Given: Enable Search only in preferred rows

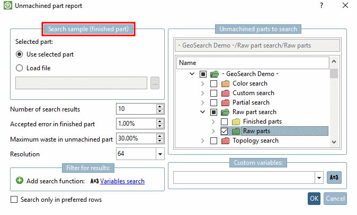Looking at the screenshot, I should 14,200.
